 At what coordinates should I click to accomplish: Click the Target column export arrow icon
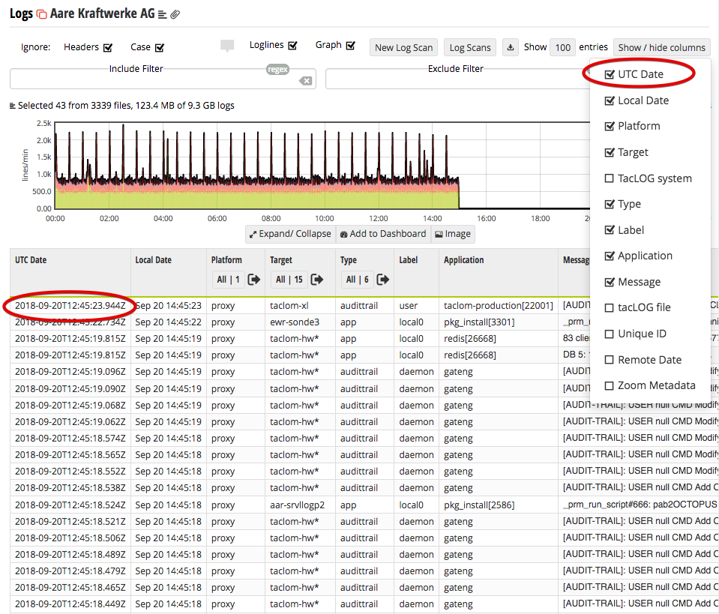317,279
